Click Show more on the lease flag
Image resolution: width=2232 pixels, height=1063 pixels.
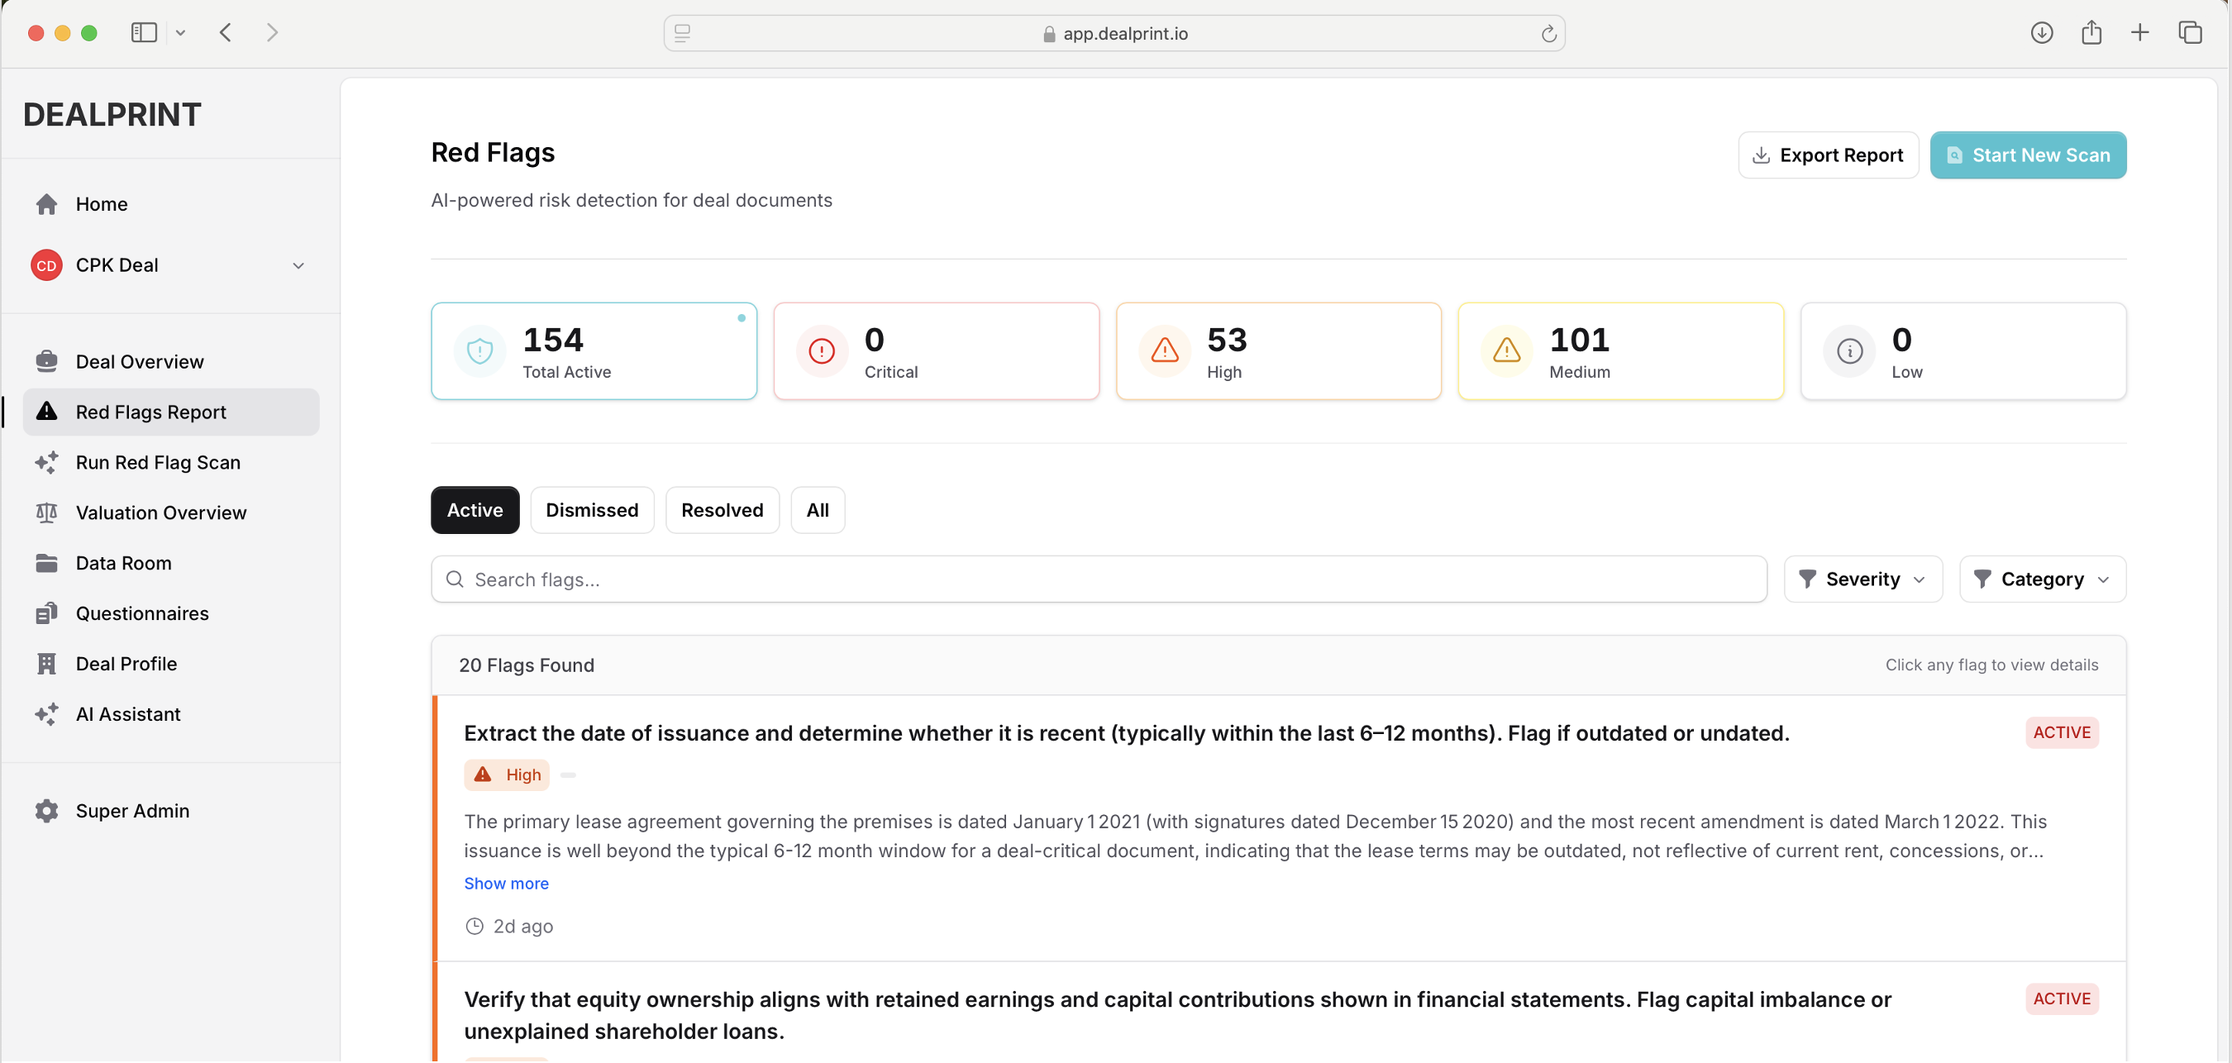[x=507, y=883]
